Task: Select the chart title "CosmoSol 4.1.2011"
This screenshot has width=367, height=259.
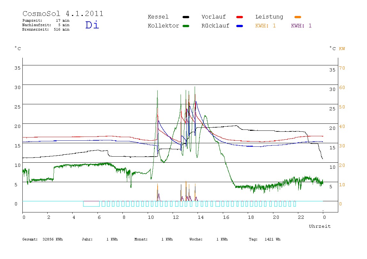Action: [x=63, y=13]
